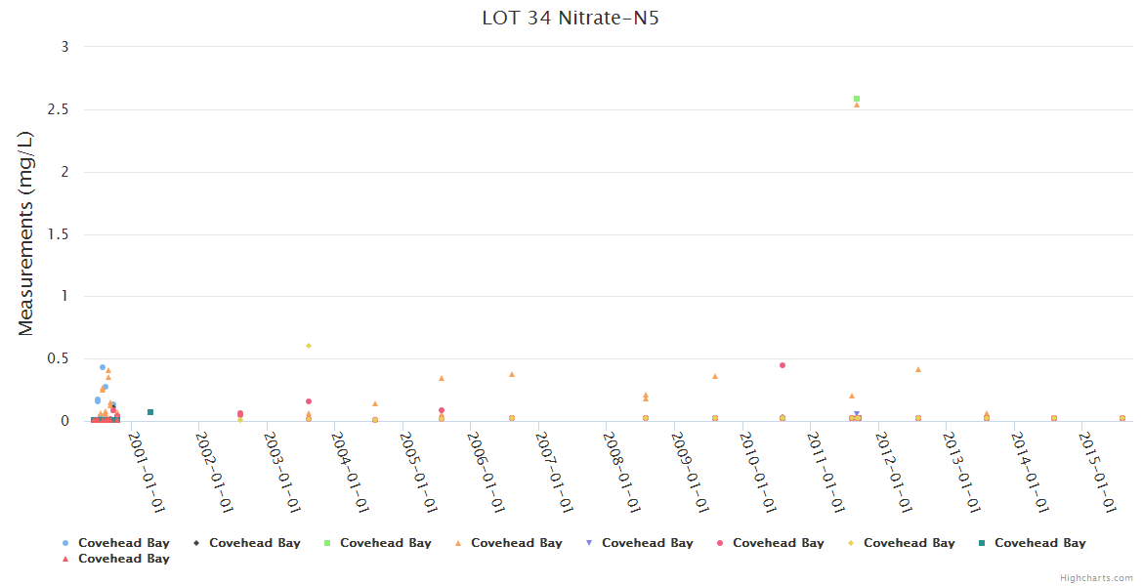1143x586 pixels.
Task: Select the orange triangle point near 2012 at 0.4
Action: coord(918,369)
